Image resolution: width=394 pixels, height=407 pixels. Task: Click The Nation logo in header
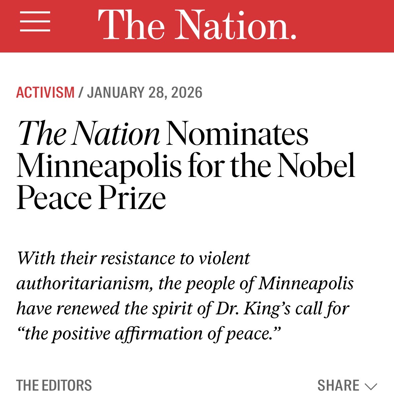(x=197, y=25)
